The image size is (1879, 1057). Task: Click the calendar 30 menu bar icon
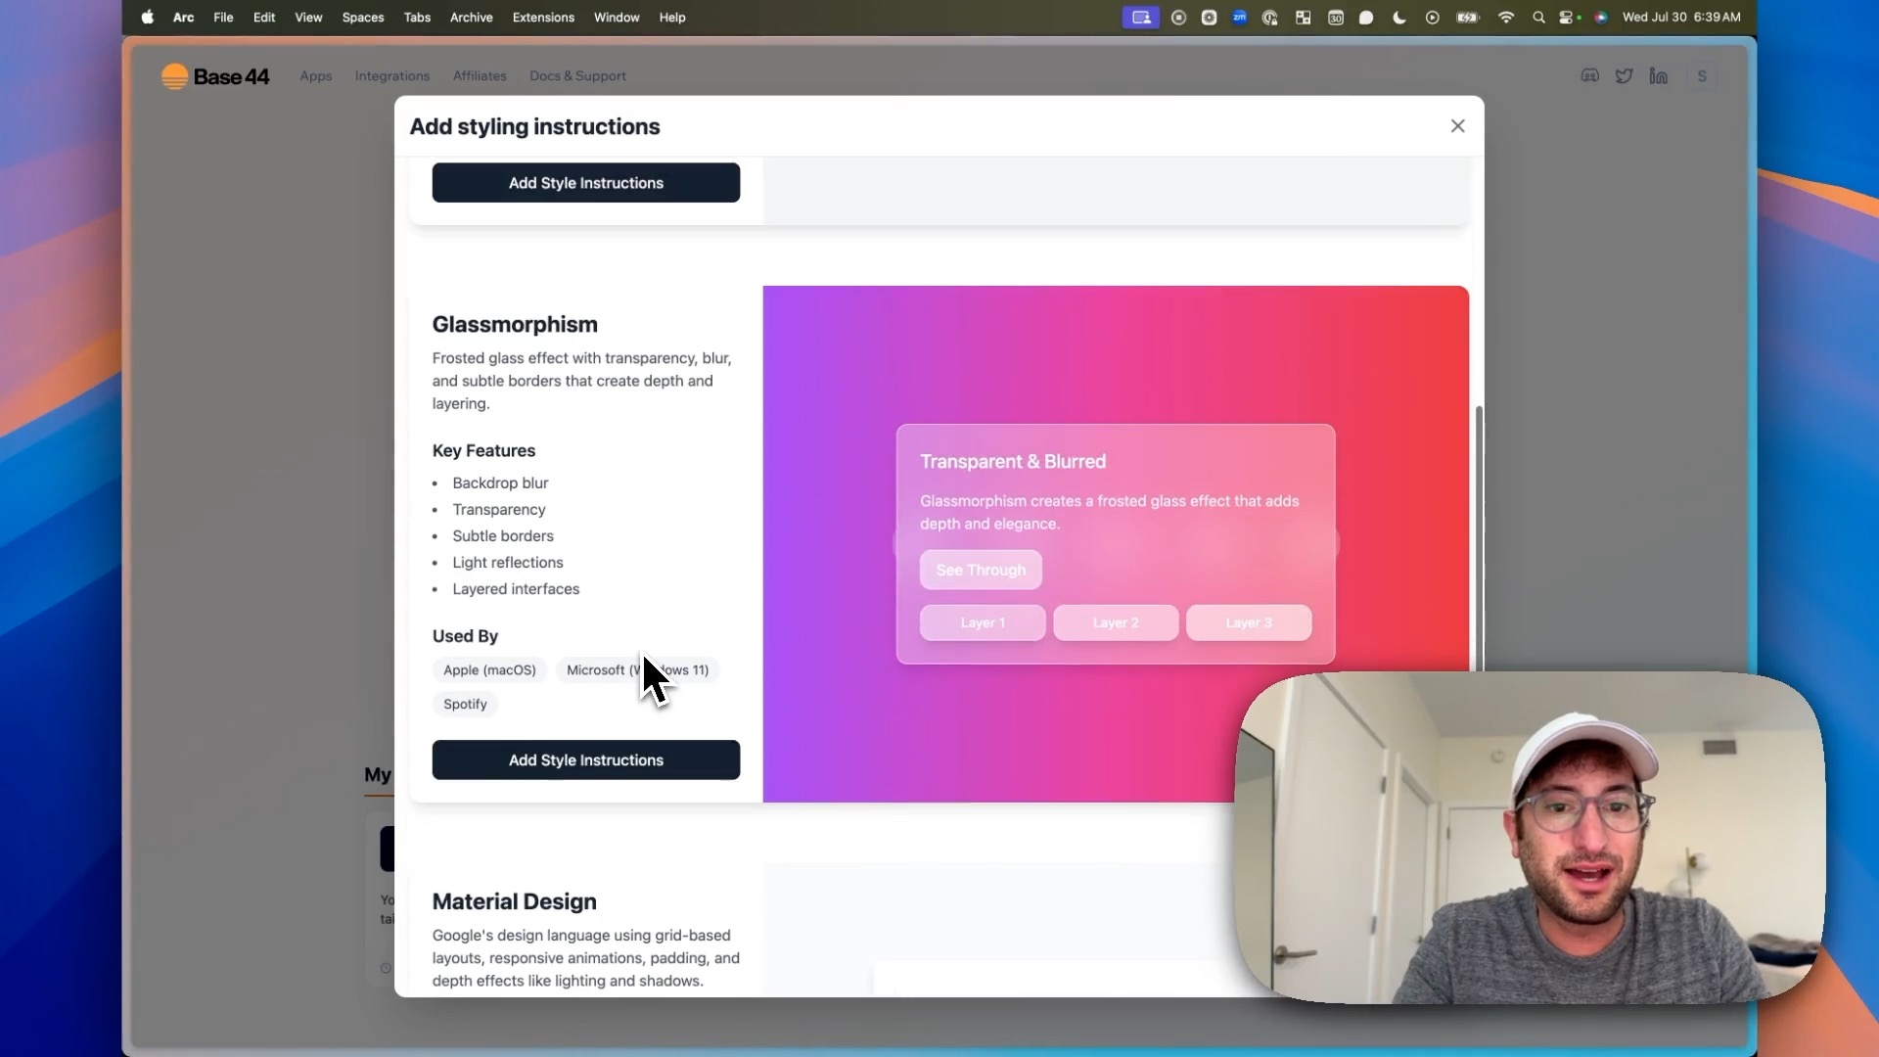click(1335, 18)
